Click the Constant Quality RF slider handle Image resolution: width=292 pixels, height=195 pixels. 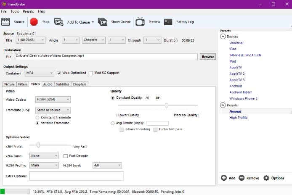click(167, 105)
